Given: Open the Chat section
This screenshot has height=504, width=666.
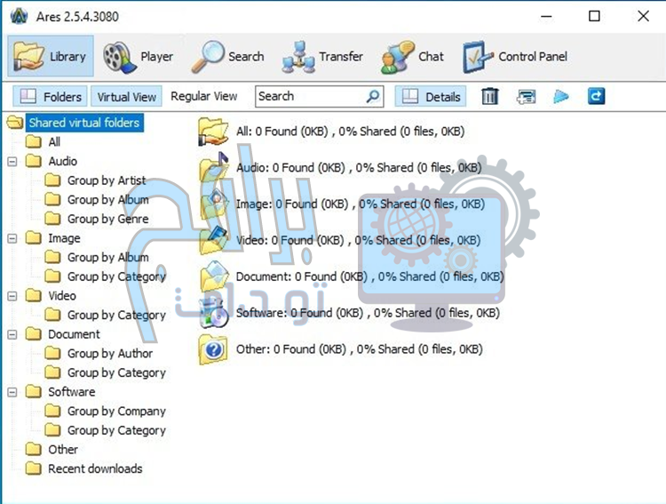Looking at the screenshot, I should click(x=413, y=57).
